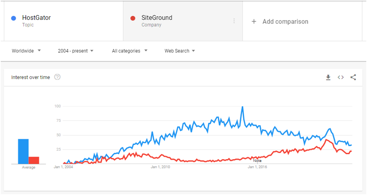The height and width of the screenshot is (195, 367).
Task: Click the red SiteGround average bar
Action: (34, 160)
